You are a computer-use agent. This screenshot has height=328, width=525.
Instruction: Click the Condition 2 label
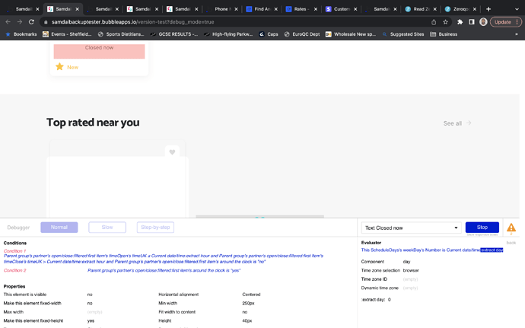[x=14, y=270]
